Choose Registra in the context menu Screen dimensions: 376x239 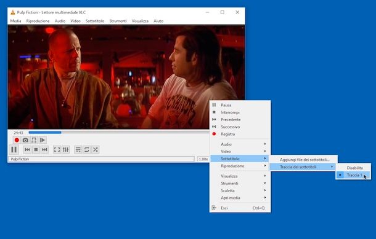(x=240, y=134)
